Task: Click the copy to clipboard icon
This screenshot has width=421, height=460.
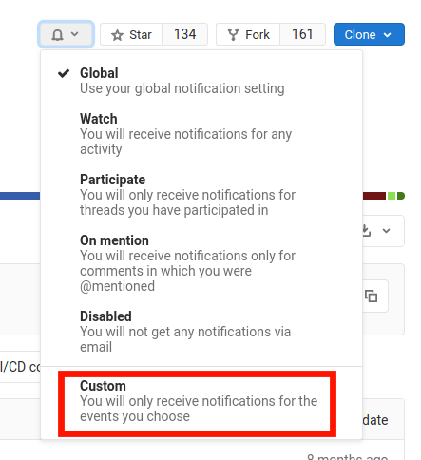Action: click(371, 297)
